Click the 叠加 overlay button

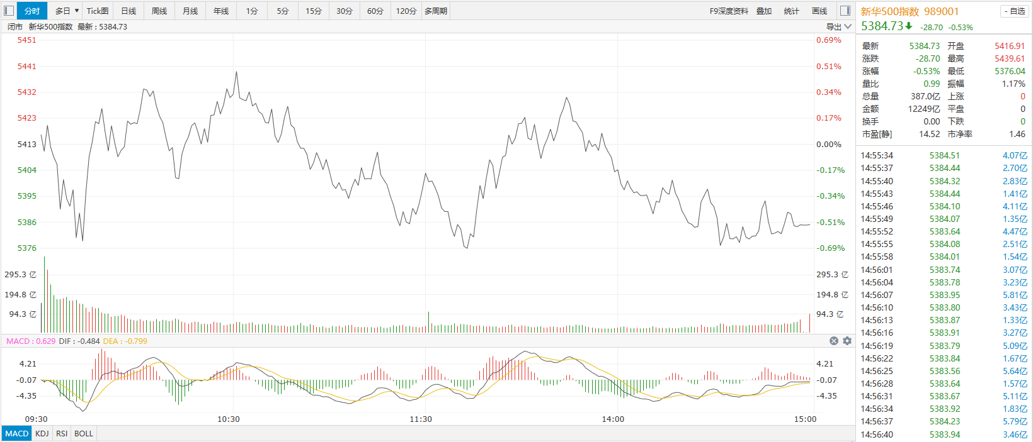pyautogui.click(x=764, y=11)
